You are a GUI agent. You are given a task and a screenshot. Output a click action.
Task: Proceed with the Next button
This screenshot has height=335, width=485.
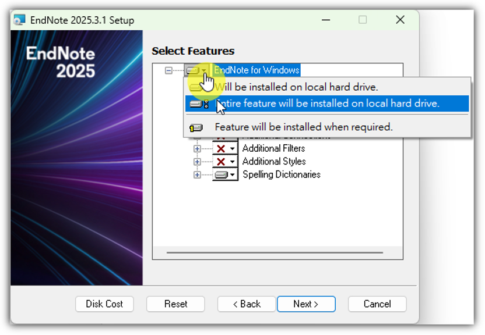(x=306, y=304)
